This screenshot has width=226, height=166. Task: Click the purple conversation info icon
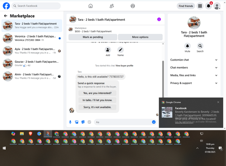pos(159,19)
